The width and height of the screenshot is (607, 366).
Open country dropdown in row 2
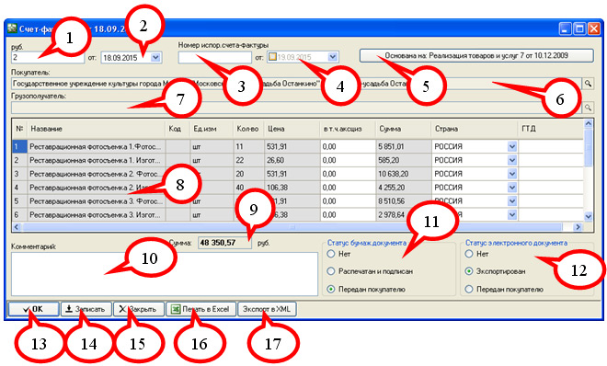(511, 160)
